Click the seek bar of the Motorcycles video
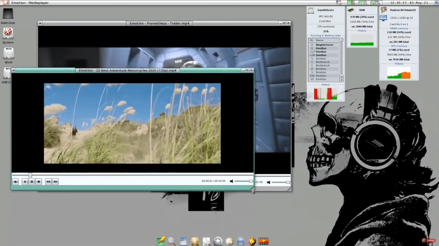This screenshot has width=439, height=246. click(x=129, y=175)
